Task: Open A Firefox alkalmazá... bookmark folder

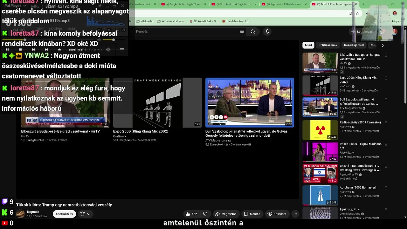Action: click(x=171, y=21)
